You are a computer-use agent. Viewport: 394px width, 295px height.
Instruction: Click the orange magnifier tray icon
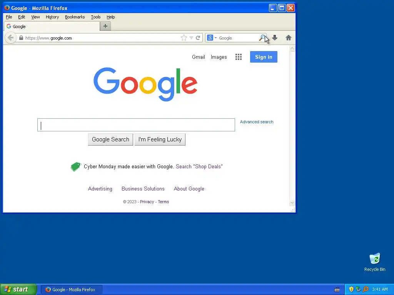click(x=366, y=290)
